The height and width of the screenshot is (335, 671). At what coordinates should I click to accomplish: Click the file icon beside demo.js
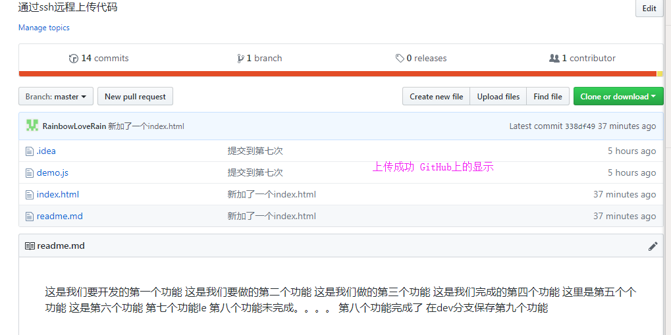click(x=30, y=173)
